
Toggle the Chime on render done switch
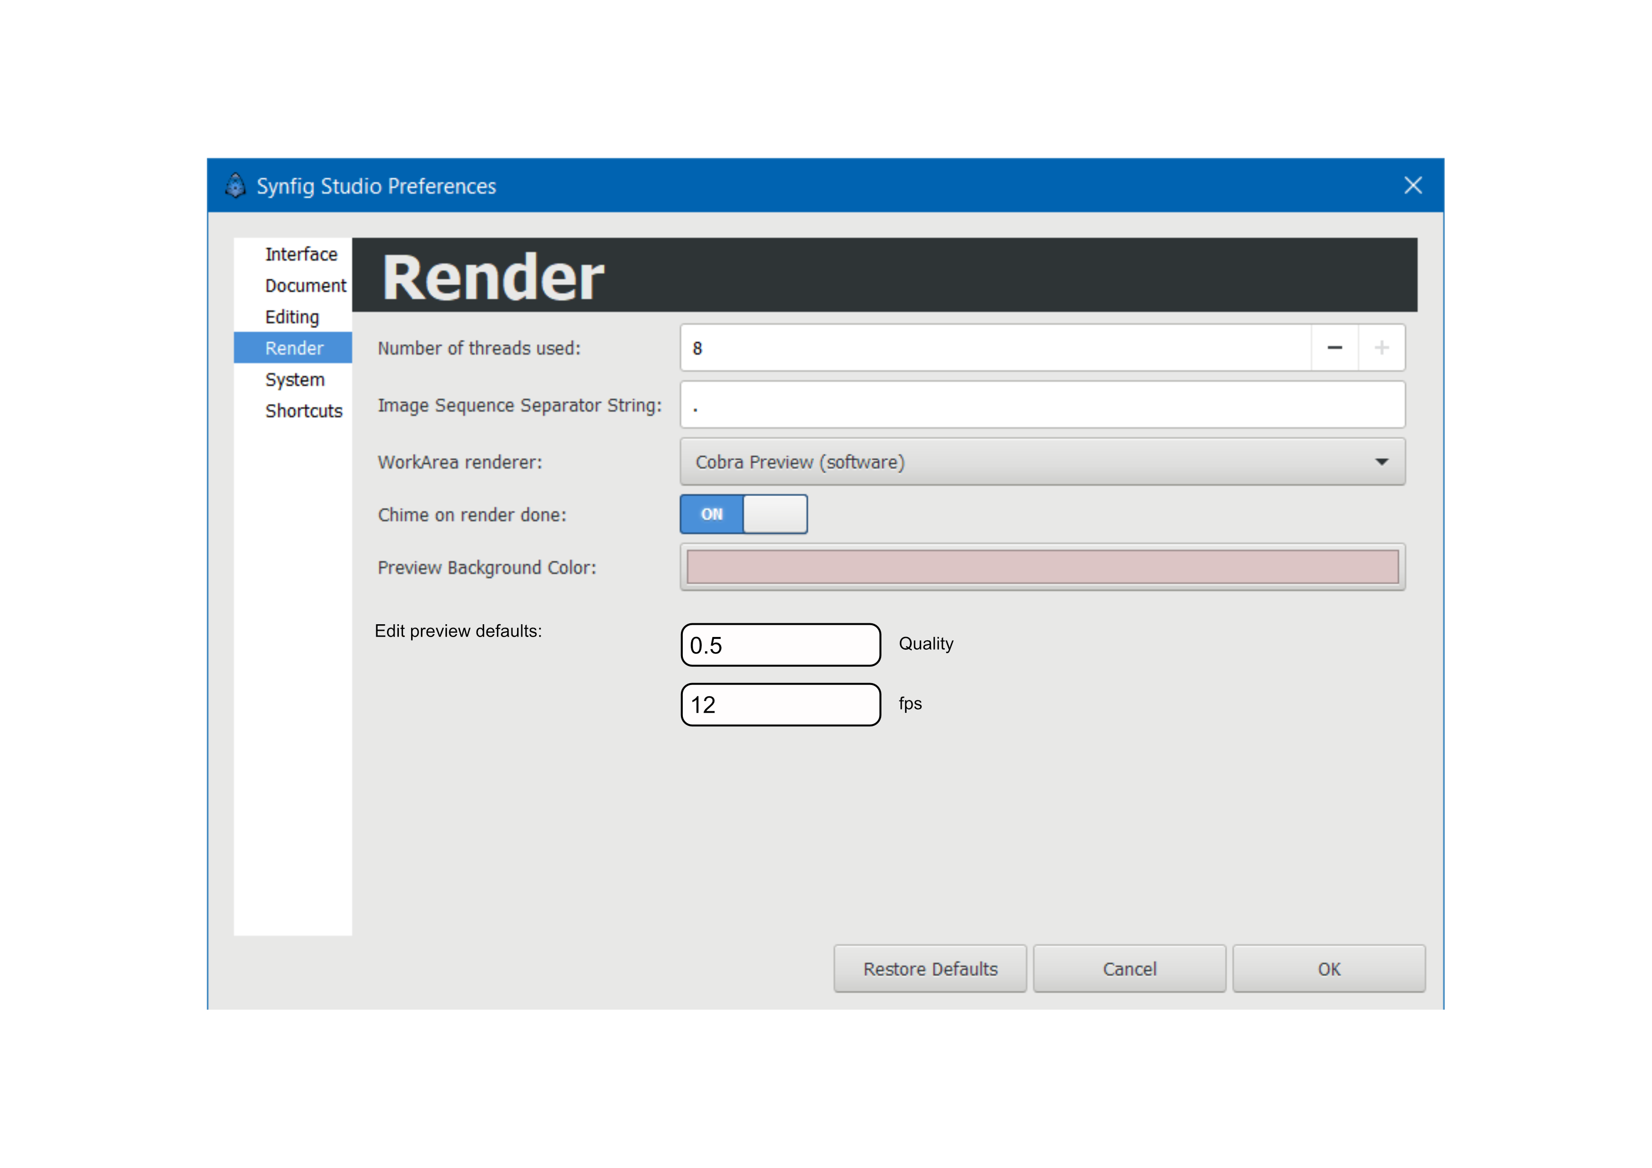click(x=743, y=514)
